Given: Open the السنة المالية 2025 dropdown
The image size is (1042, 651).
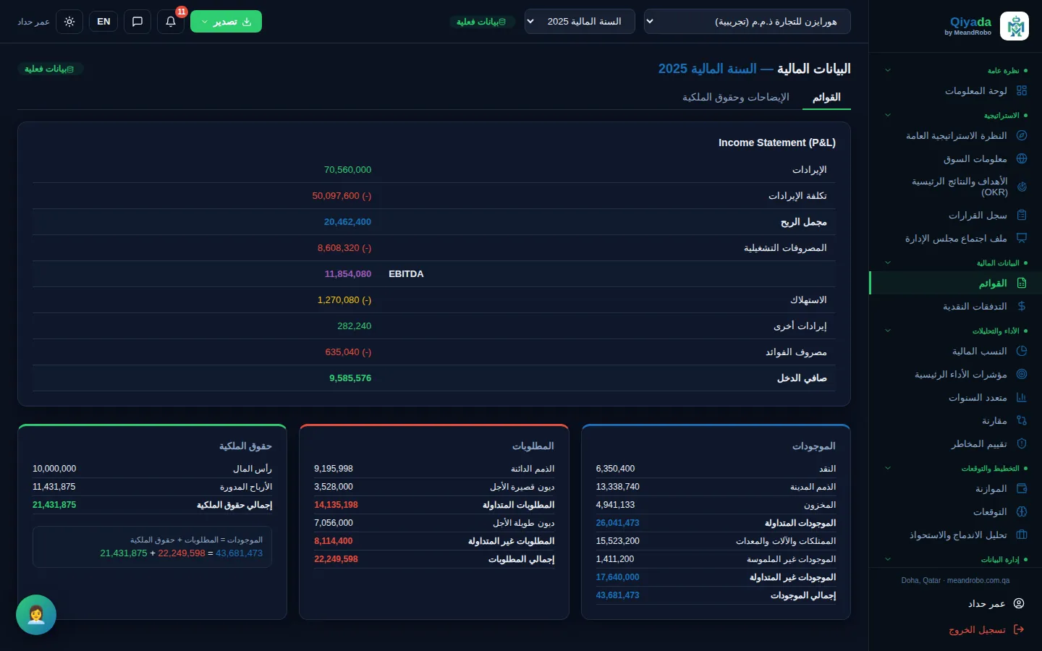Looking at the screenshot, I should coord(580,22).
